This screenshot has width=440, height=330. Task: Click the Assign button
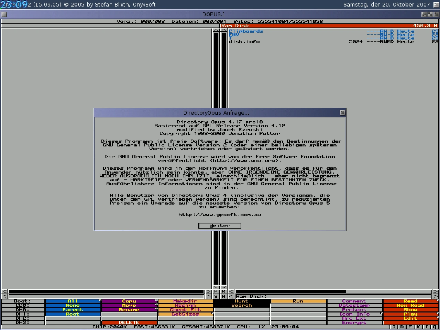pyautogui.click(x=186, y=305)
